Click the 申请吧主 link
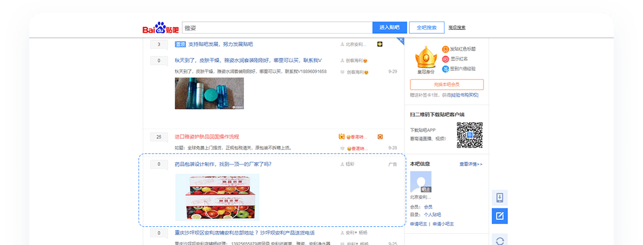643x245 pixels. coord(419,224)
